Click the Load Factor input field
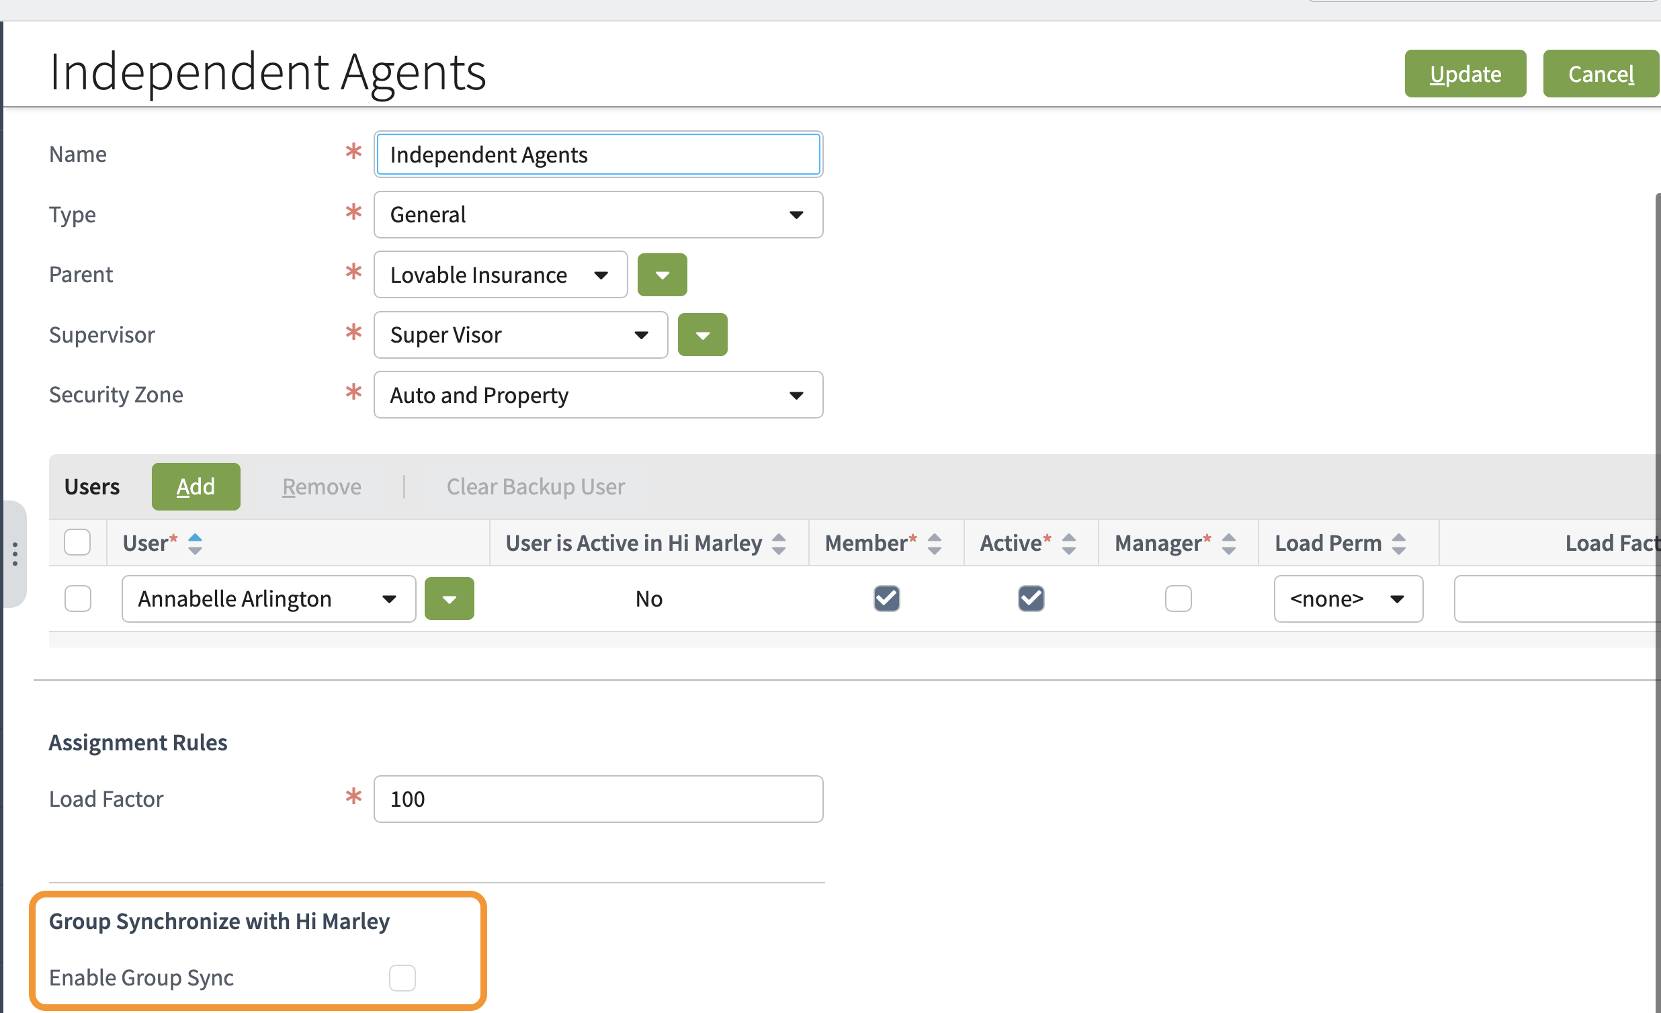This screenshot has height=1013, width=1661. (x=598, y=799)
